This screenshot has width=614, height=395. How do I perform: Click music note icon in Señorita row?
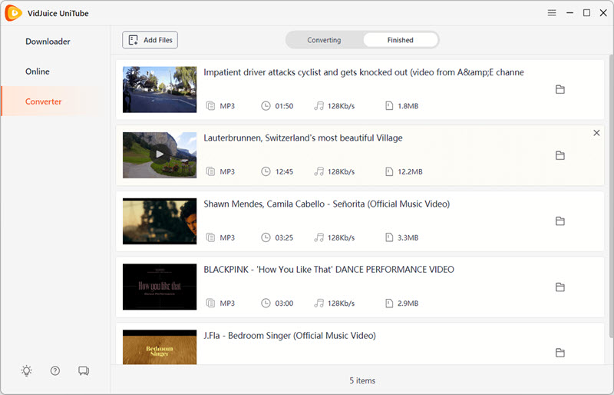click(x=319, y=237)
